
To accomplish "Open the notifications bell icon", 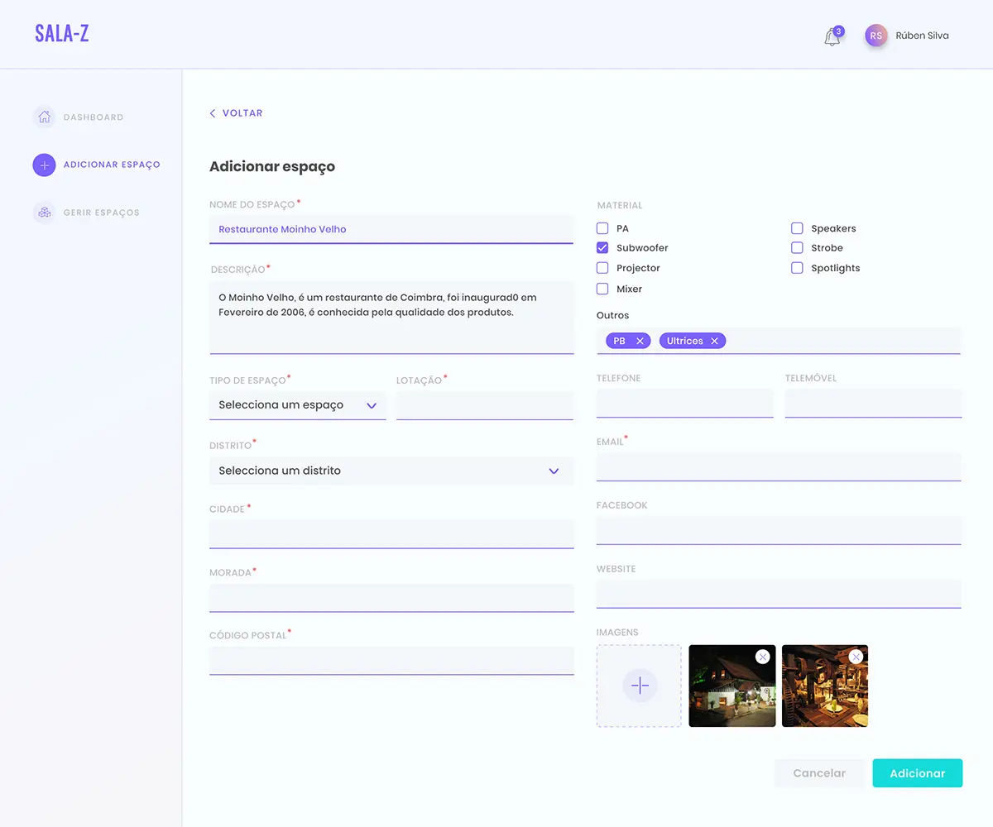I will click(832, 37).
